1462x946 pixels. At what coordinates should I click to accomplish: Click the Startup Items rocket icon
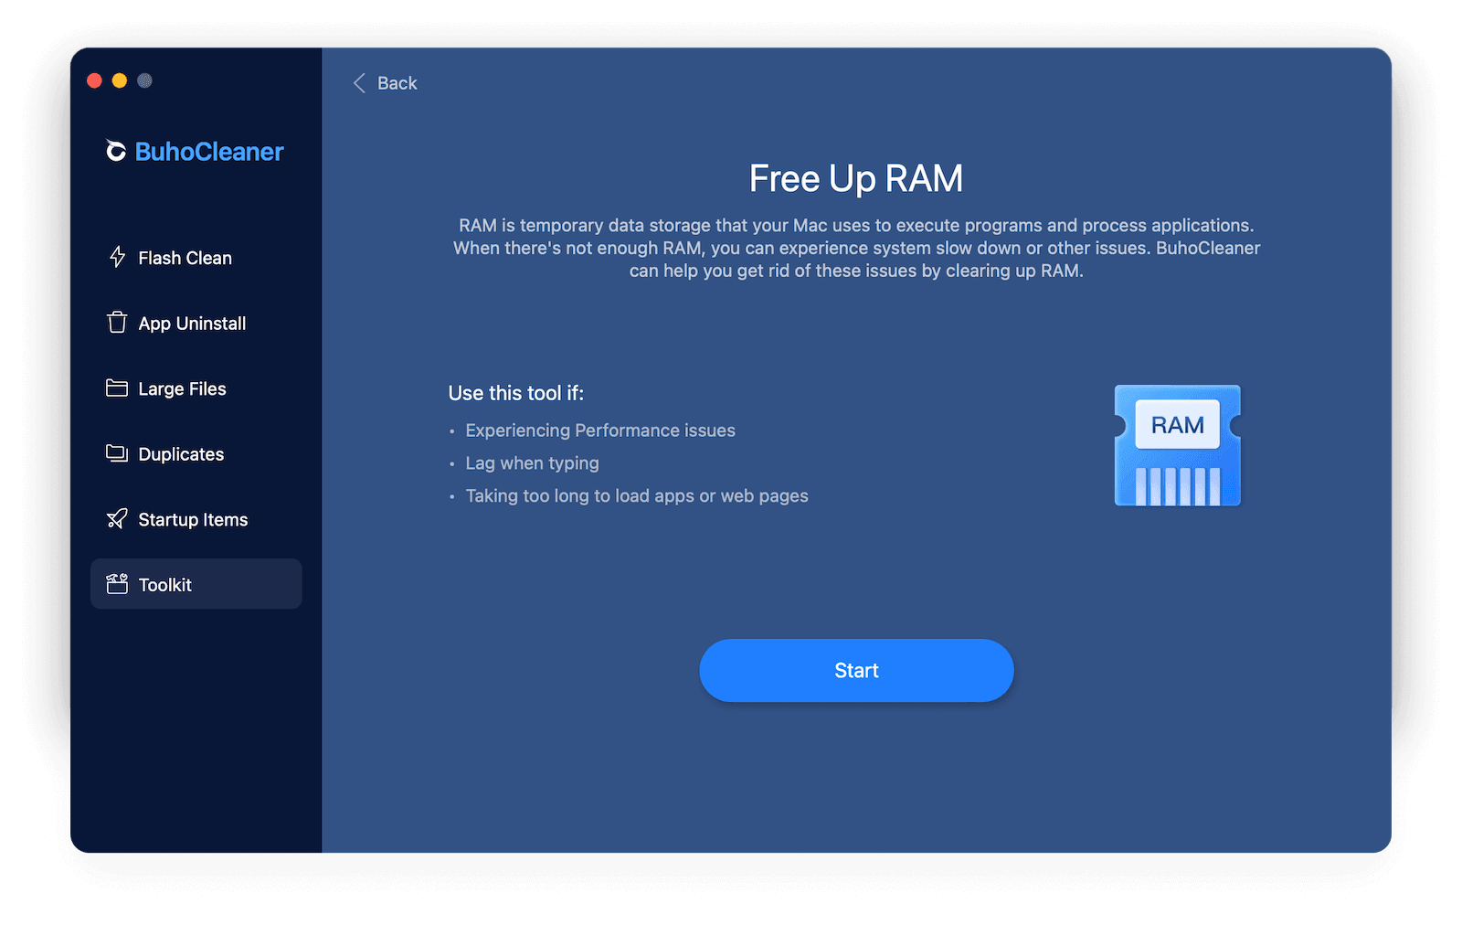tap(116, 519)
